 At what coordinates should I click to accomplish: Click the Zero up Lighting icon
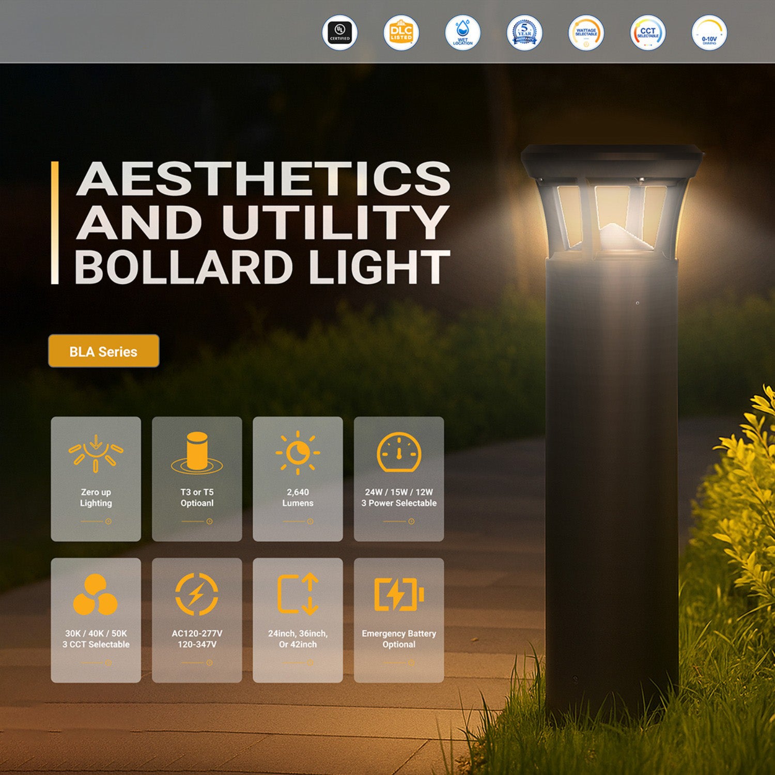96,453
